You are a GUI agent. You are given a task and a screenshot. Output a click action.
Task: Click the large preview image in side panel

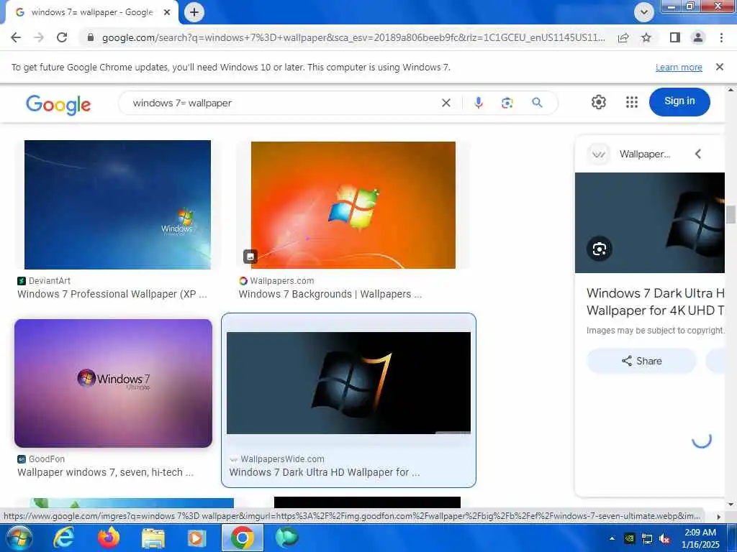[x=650, y=223]
